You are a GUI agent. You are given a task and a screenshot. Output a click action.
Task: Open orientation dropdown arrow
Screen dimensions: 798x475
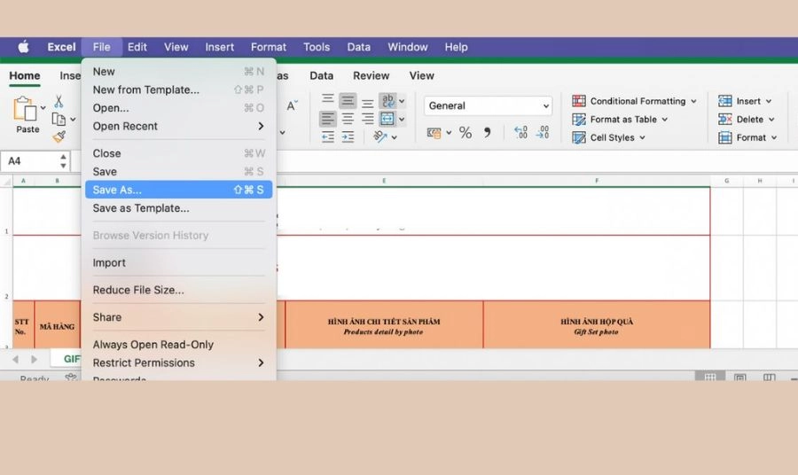(394, 137)
